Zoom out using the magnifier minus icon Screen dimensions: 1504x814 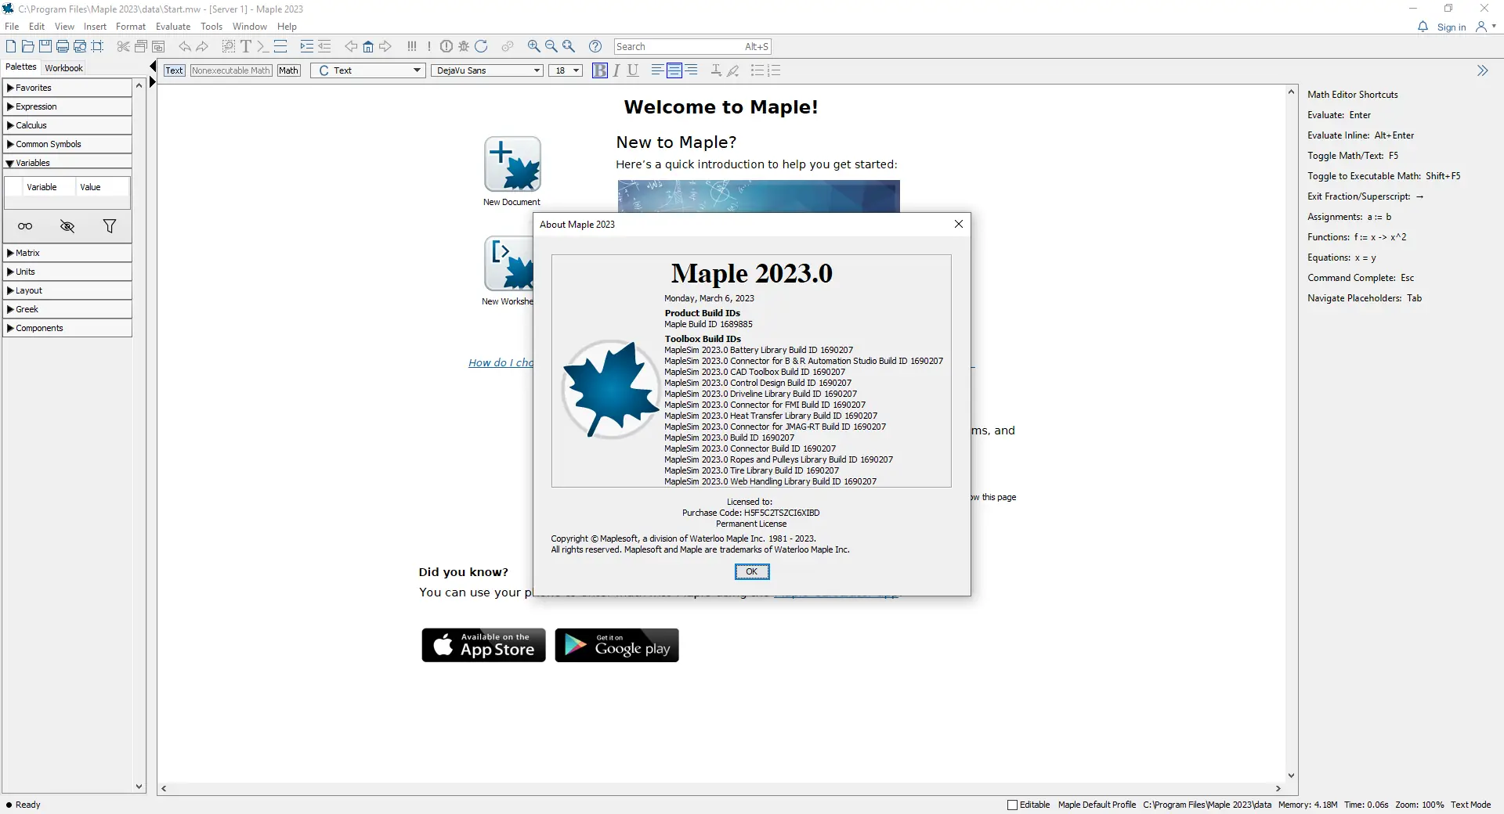point(551,47)
